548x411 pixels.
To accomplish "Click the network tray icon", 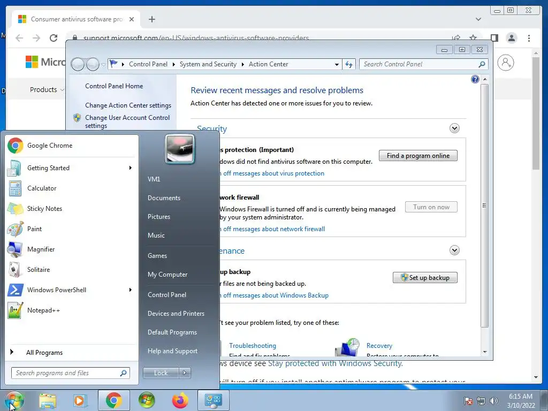I will point(481,401).
